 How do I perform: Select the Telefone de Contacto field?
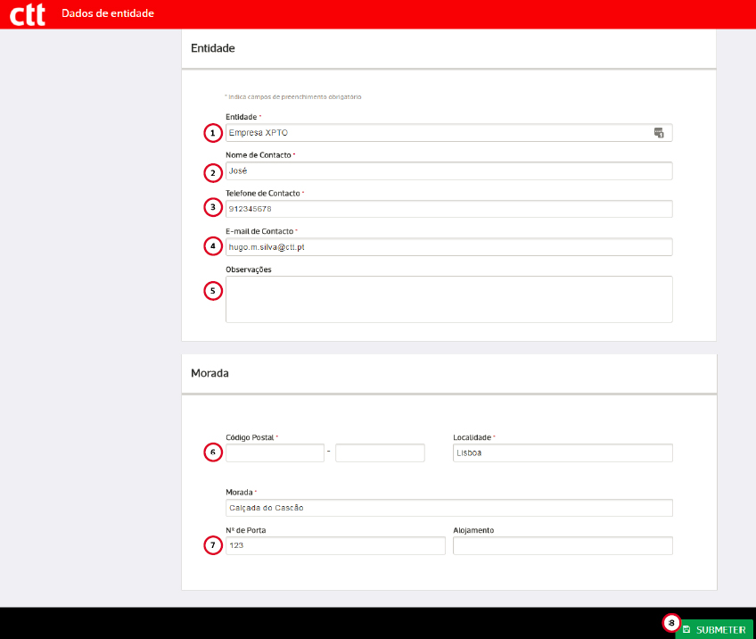448,209
